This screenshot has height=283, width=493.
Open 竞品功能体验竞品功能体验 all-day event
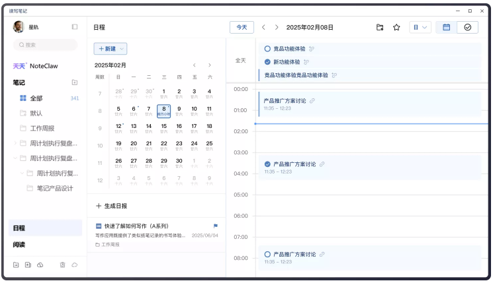(370, 75)
